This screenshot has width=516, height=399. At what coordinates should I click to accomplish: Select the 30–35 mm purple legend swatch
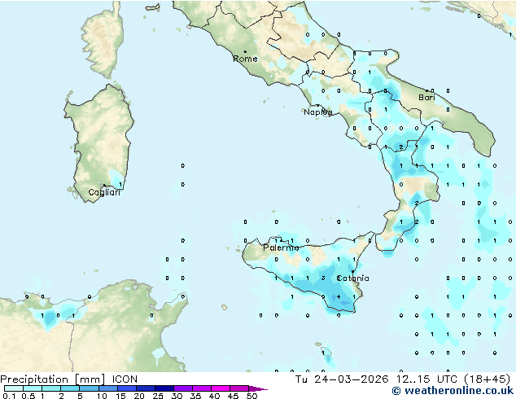point(183,388)
